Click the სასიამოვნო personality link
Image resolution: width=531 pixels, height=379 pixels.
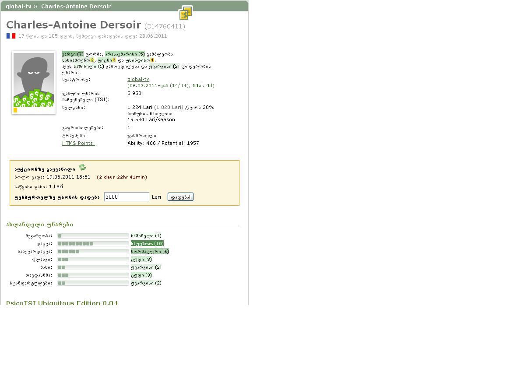(x=77, y=60)
